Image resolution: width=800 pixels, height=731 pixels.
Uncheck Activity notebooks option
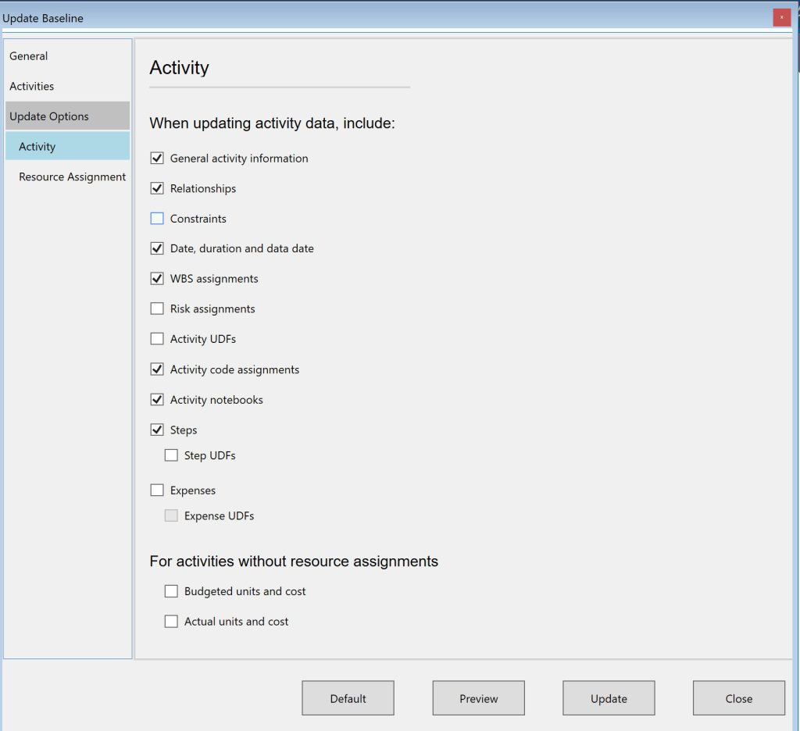coord(157,399)
